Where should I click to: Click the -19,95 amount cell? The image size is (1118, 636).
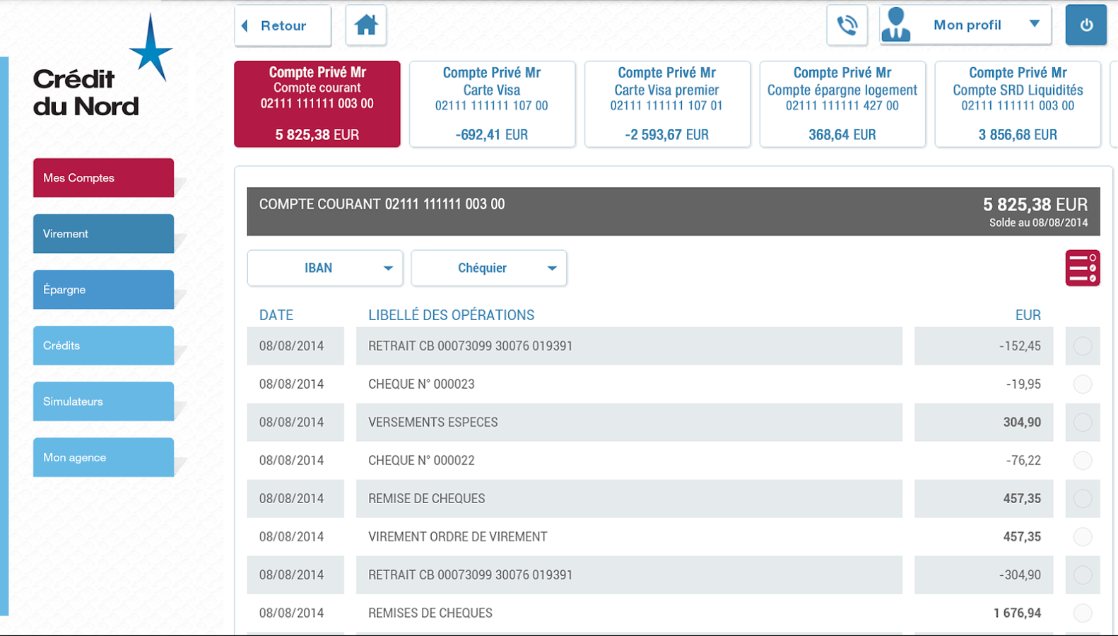[x=984, y=384]
